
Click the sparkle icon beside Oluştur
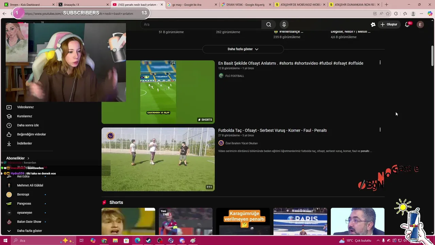pyautogui.click(x=373, y=24)
